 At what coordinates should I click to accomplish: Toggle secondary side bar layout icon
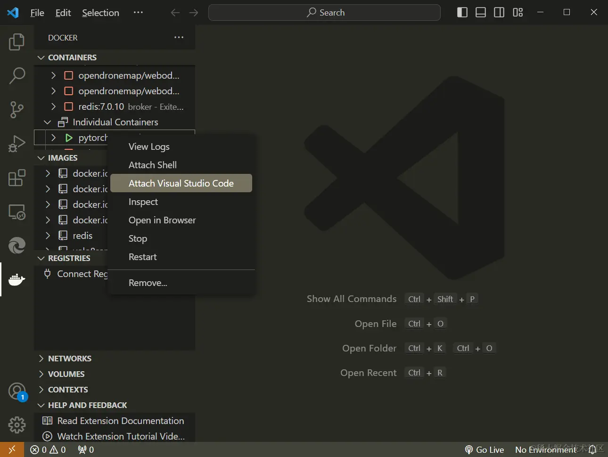[499, 13]
